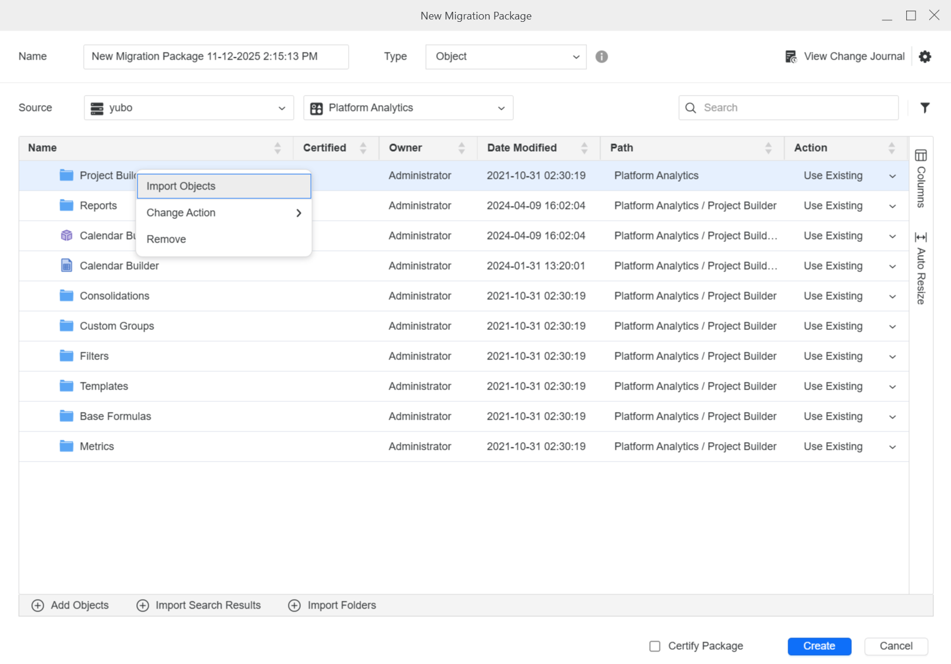951x664 pixels.
Task: Toggle sort on Date Modified column
Action: [583, 148]
